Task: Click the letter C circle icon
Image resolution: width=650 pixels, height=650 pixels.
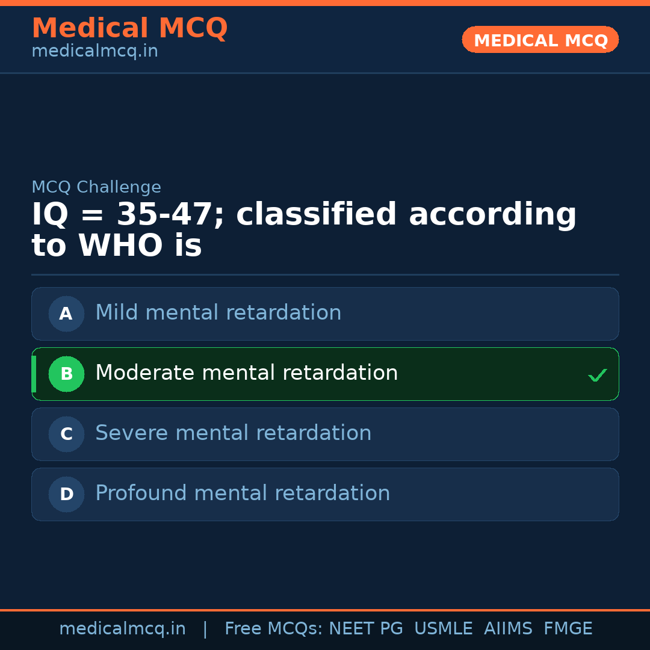Action: point(66,434)
